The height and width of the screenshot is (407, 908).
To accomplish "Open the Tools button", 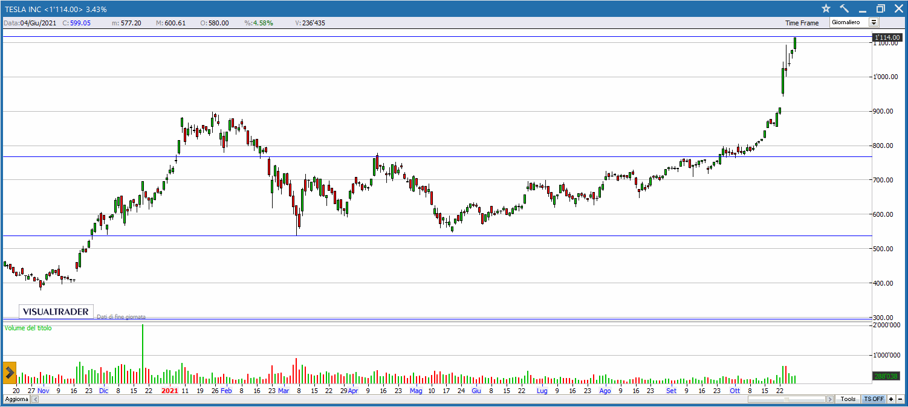I will [848, 399].
